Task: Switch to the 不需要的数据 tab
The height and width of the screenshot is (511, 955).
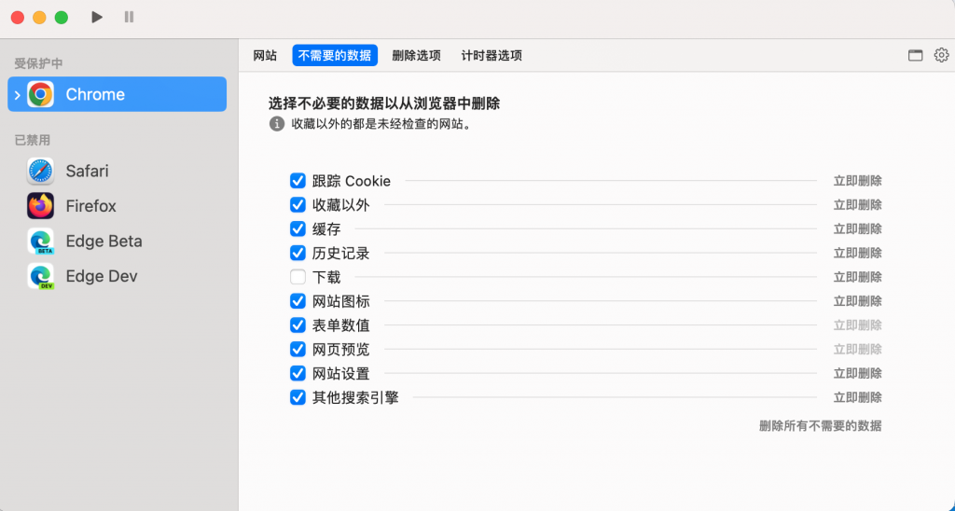Action: (335, 55)
